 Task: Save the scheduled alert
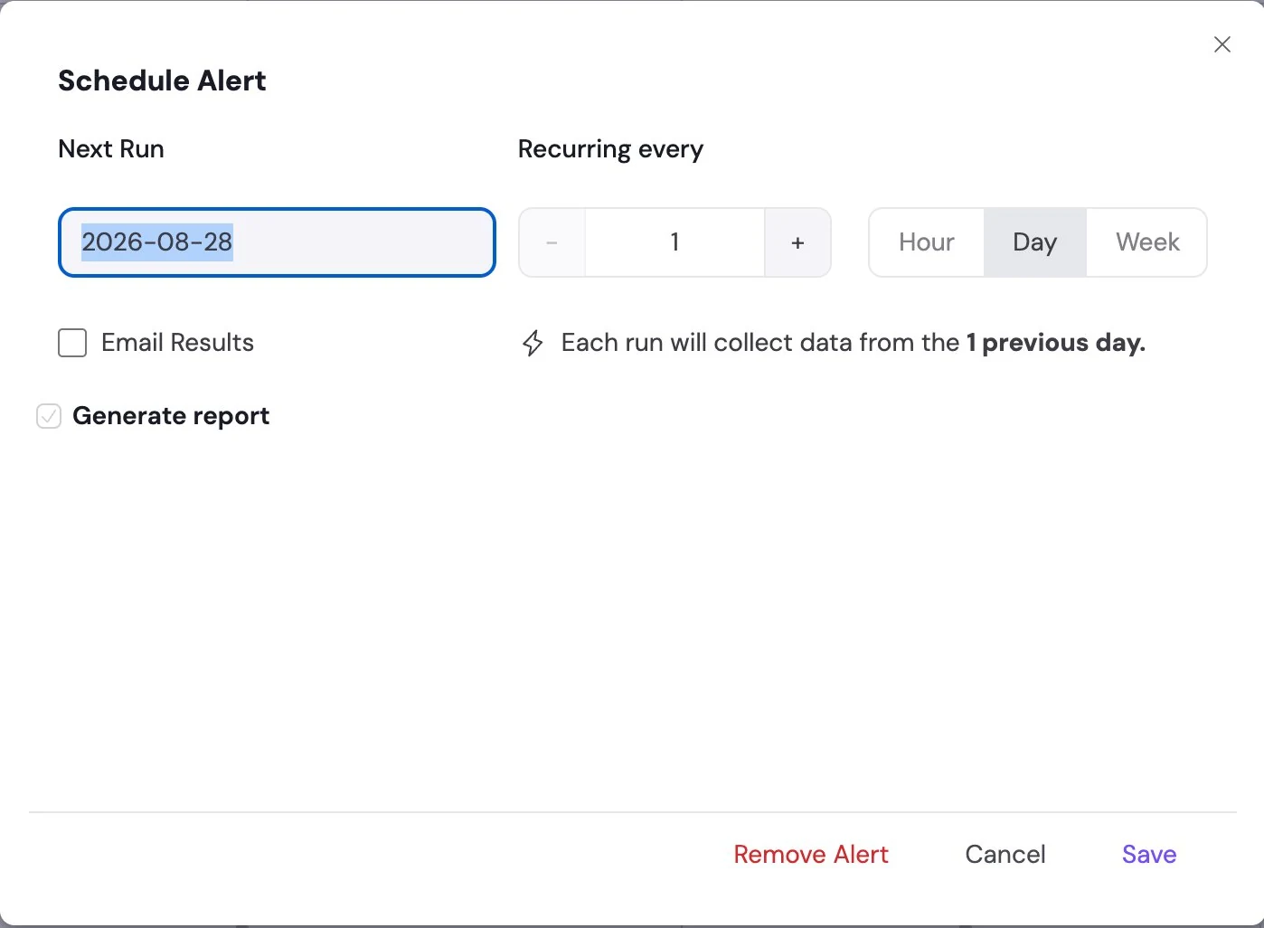click(x=1149, y=854)
